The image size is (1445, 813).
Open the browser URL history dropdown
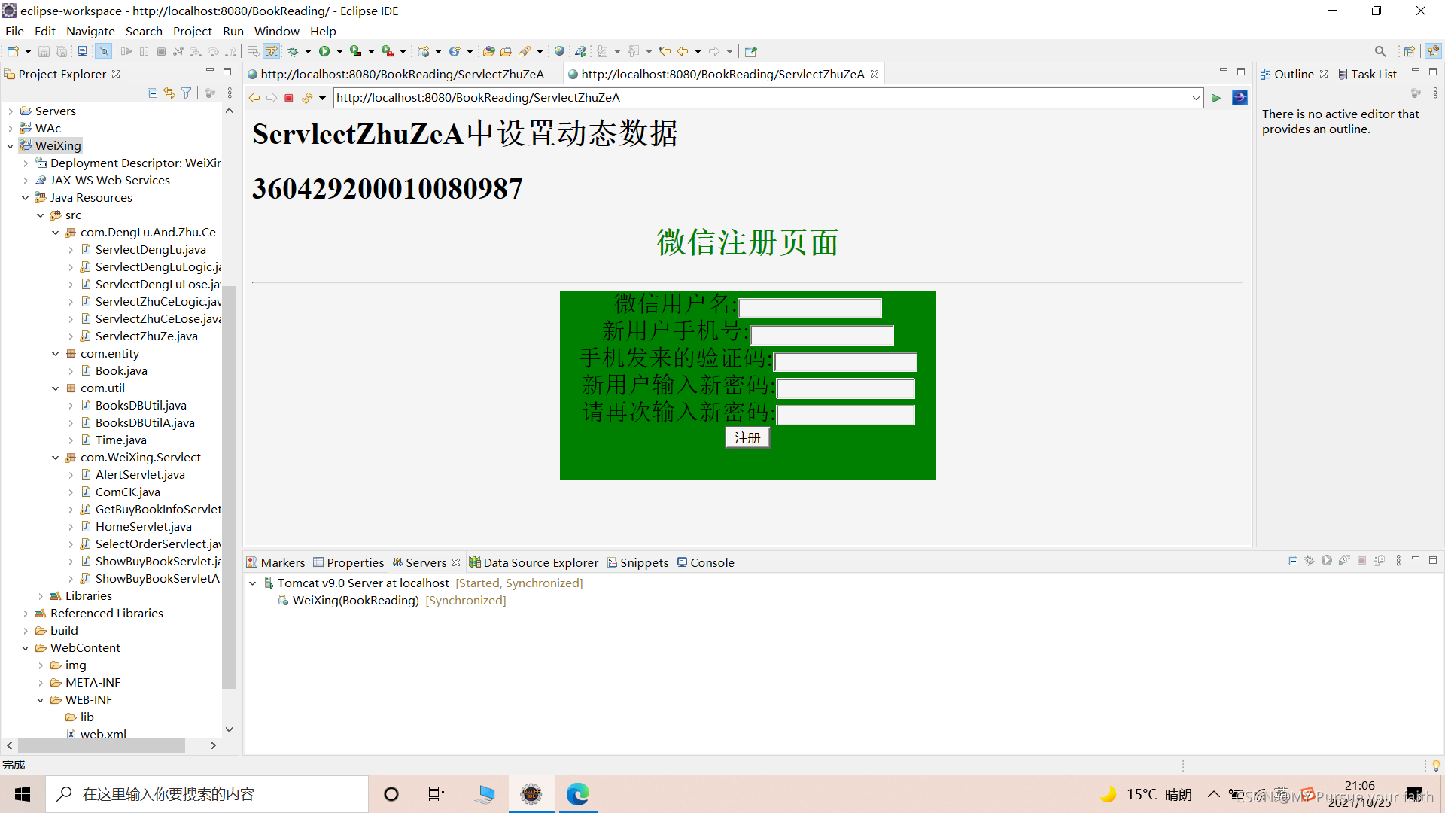coord(1196,98)
